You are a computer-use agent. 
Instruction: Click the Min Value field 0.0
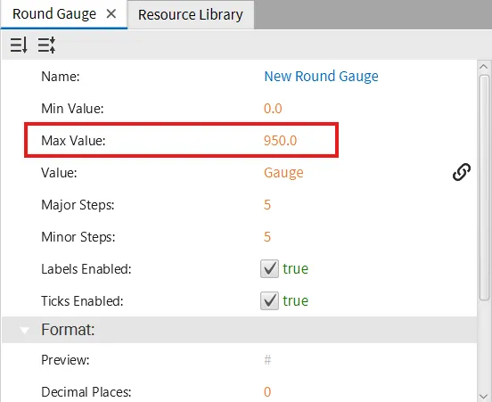point(273,109)
